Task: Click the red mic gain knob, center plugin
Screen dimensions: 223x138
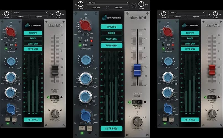Action: [86, 25]
